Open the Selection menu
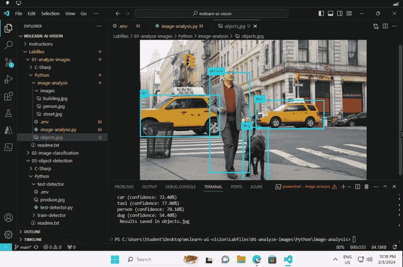The width and height of the screenshot is (403, 267). 50,13
